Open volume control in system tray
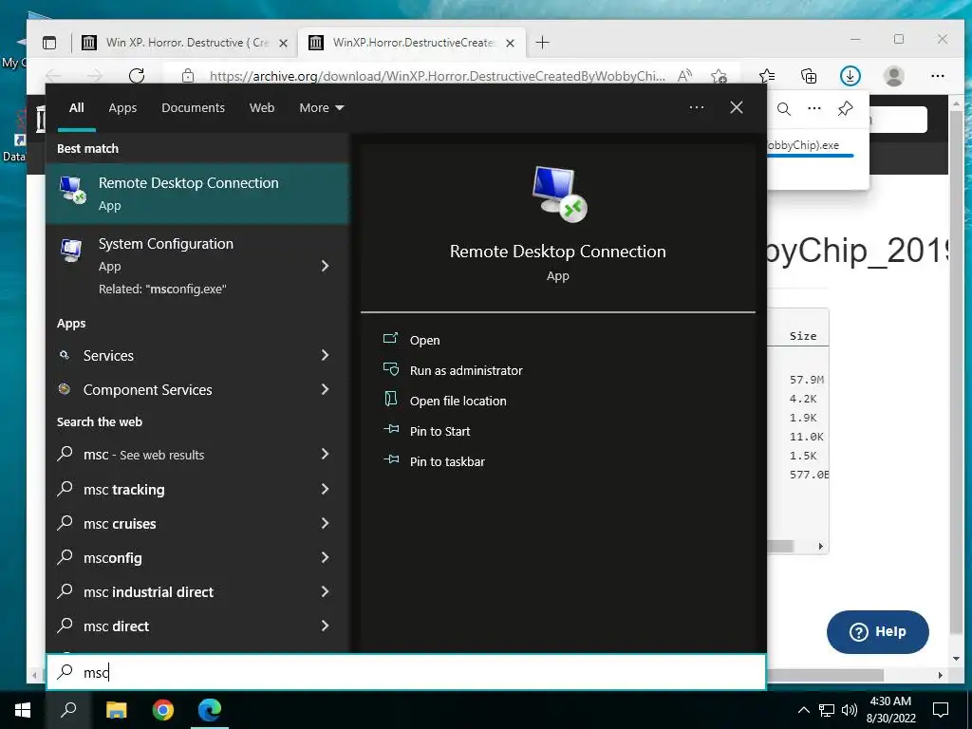 (850, 710)
